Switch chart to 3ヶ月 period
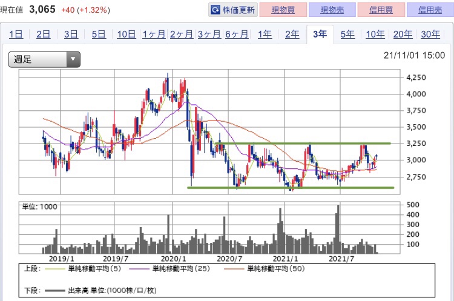This screenshot has height=301, width=454. click(209, 35)
